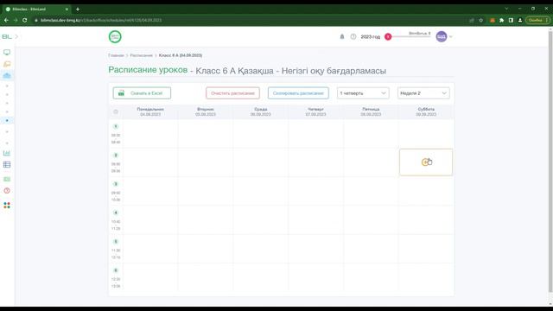Image resolution: width=553 pixels, height=311 pixels.
Task: Select the highlighted dot submenu item in sidebar
Action: click(7, 121)
